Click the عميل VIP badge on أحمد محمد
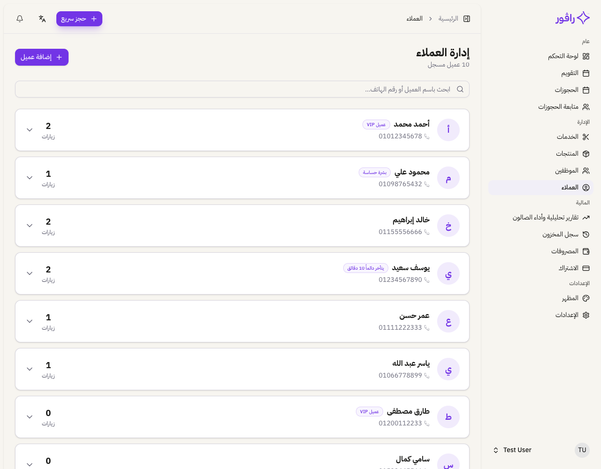This screenshot has height=469, width=601. (376, 124)
